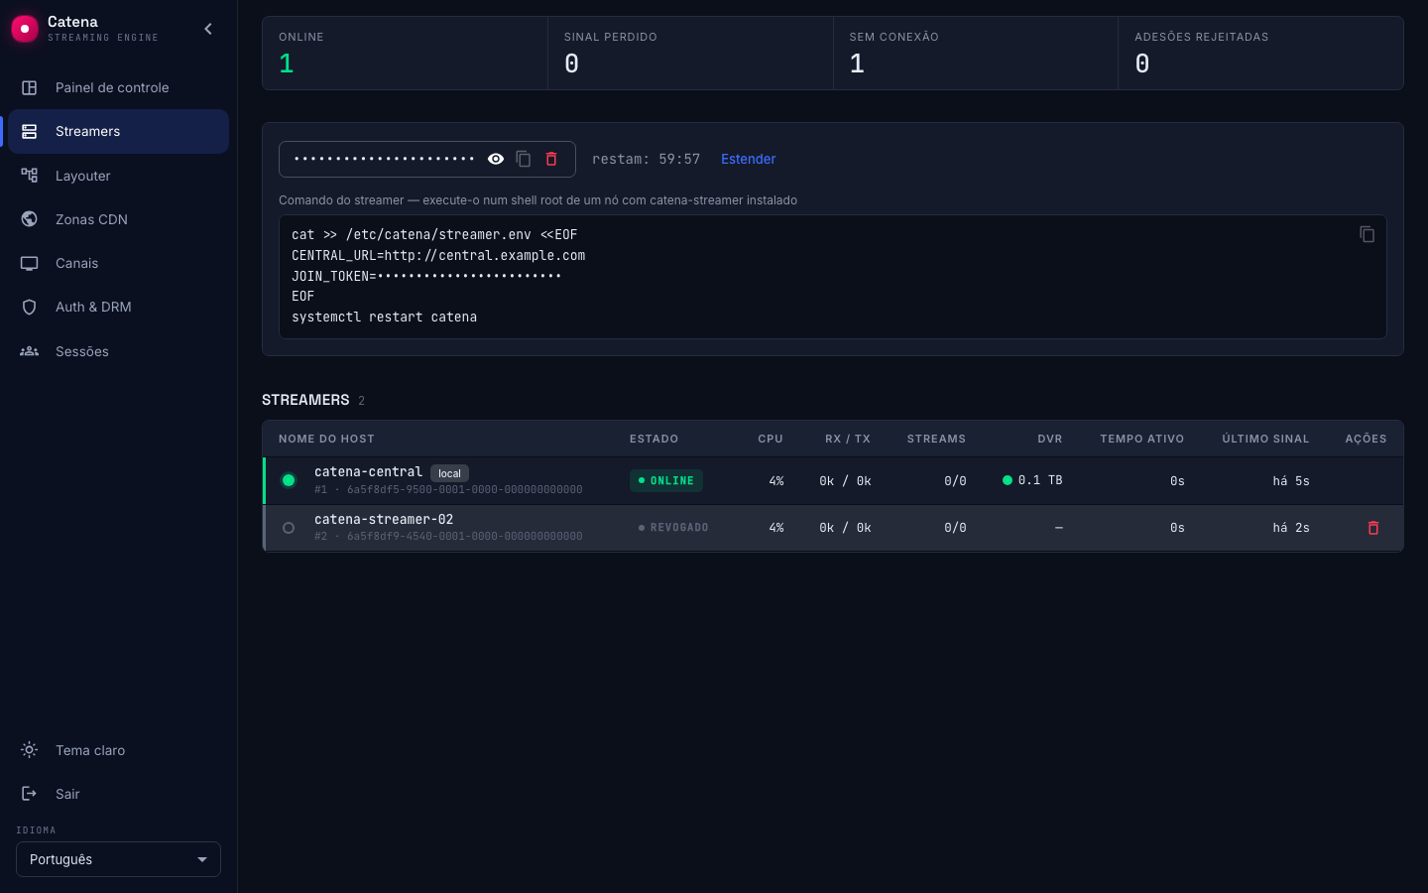
Task: Click Estender to extend token time
Action: 748,159
